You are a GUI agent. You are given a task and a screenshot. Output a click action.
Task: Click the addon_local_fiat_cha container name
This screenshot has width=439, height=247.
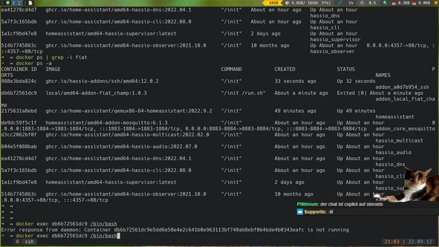pos(405,99)
